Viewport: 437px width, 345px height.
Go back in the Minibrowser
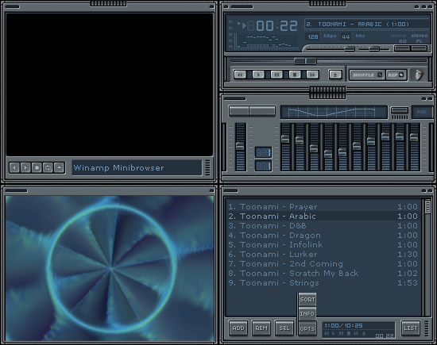click(14, 168)
